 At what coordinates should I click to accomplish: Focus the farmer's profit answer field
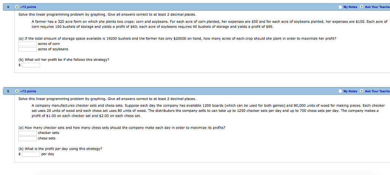31,65
